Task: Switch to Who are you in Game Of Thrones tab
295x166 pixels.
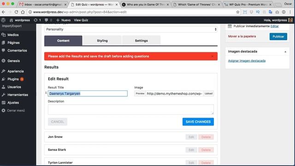Action: (x=145, y=4)
